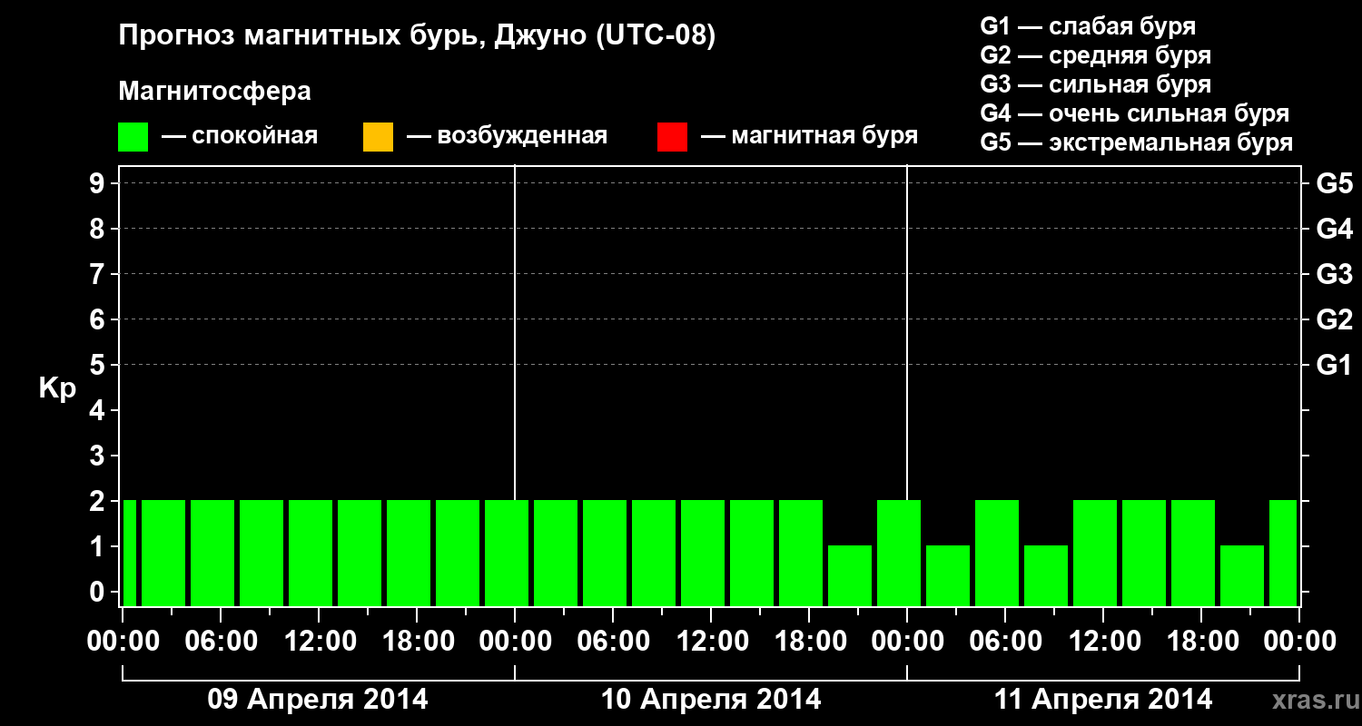
Task: Click the '12:00' time label above 09 Апреля
Action: (x=319, y=641)
